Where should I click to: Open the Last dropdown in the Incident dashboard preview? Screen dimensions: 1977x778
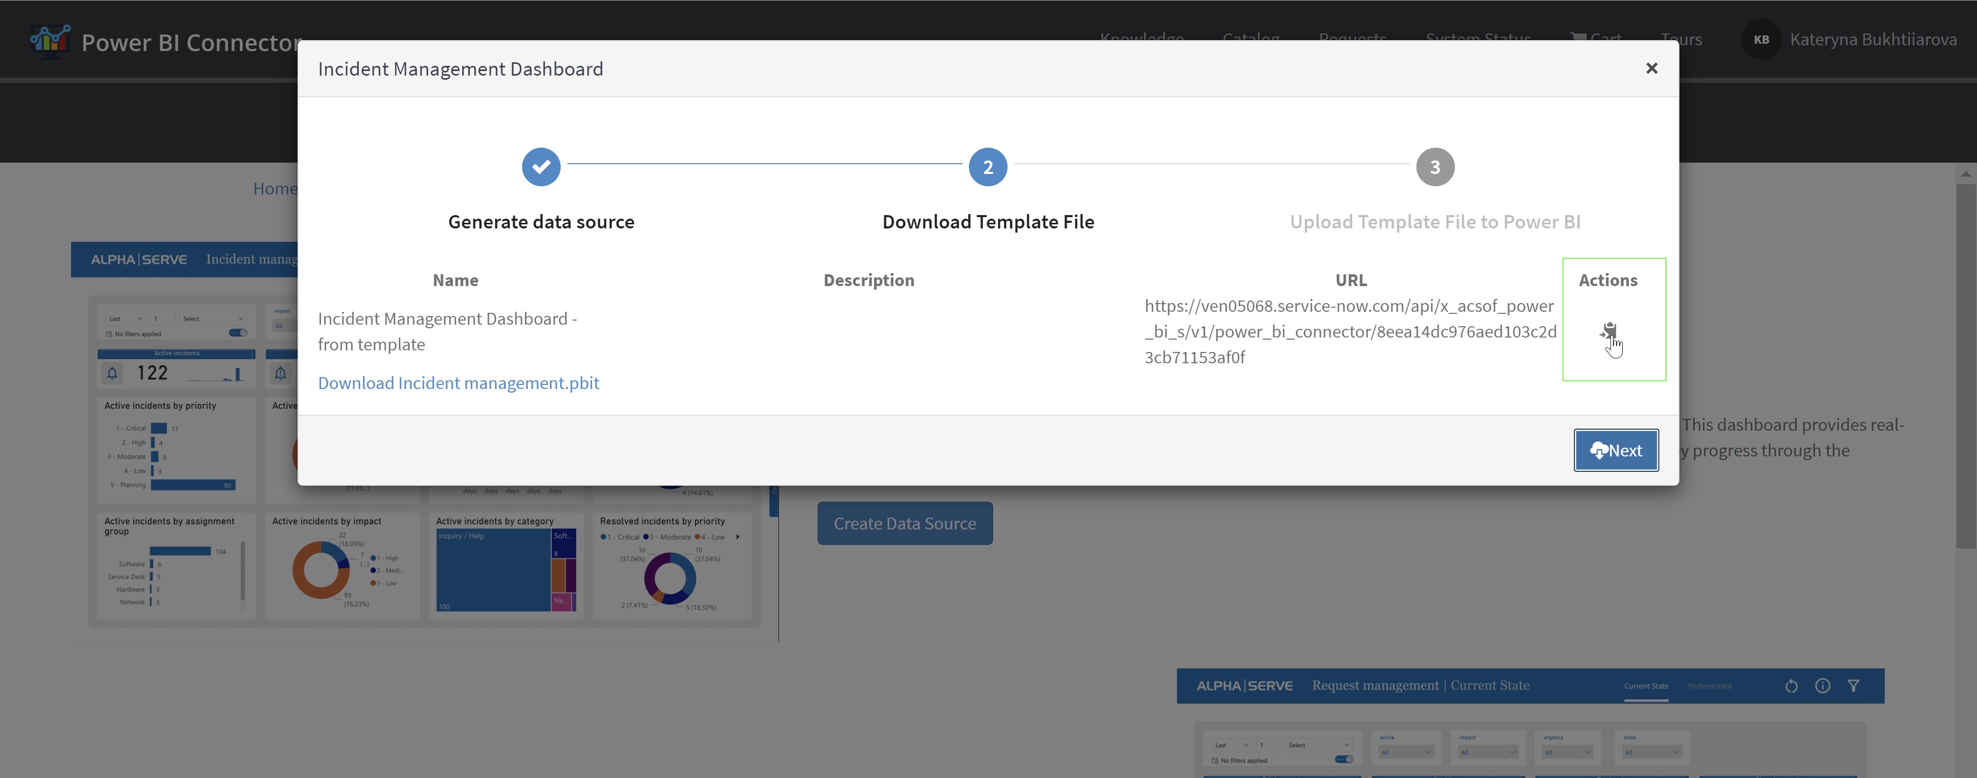pyautogui.click(x=126, y=319)
